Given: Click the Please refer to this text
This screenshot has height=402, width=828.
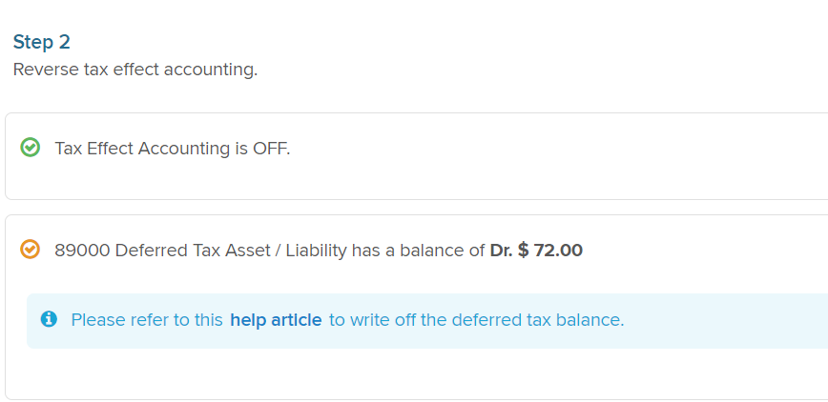Looking at the screenshot, I should (147, 320).
